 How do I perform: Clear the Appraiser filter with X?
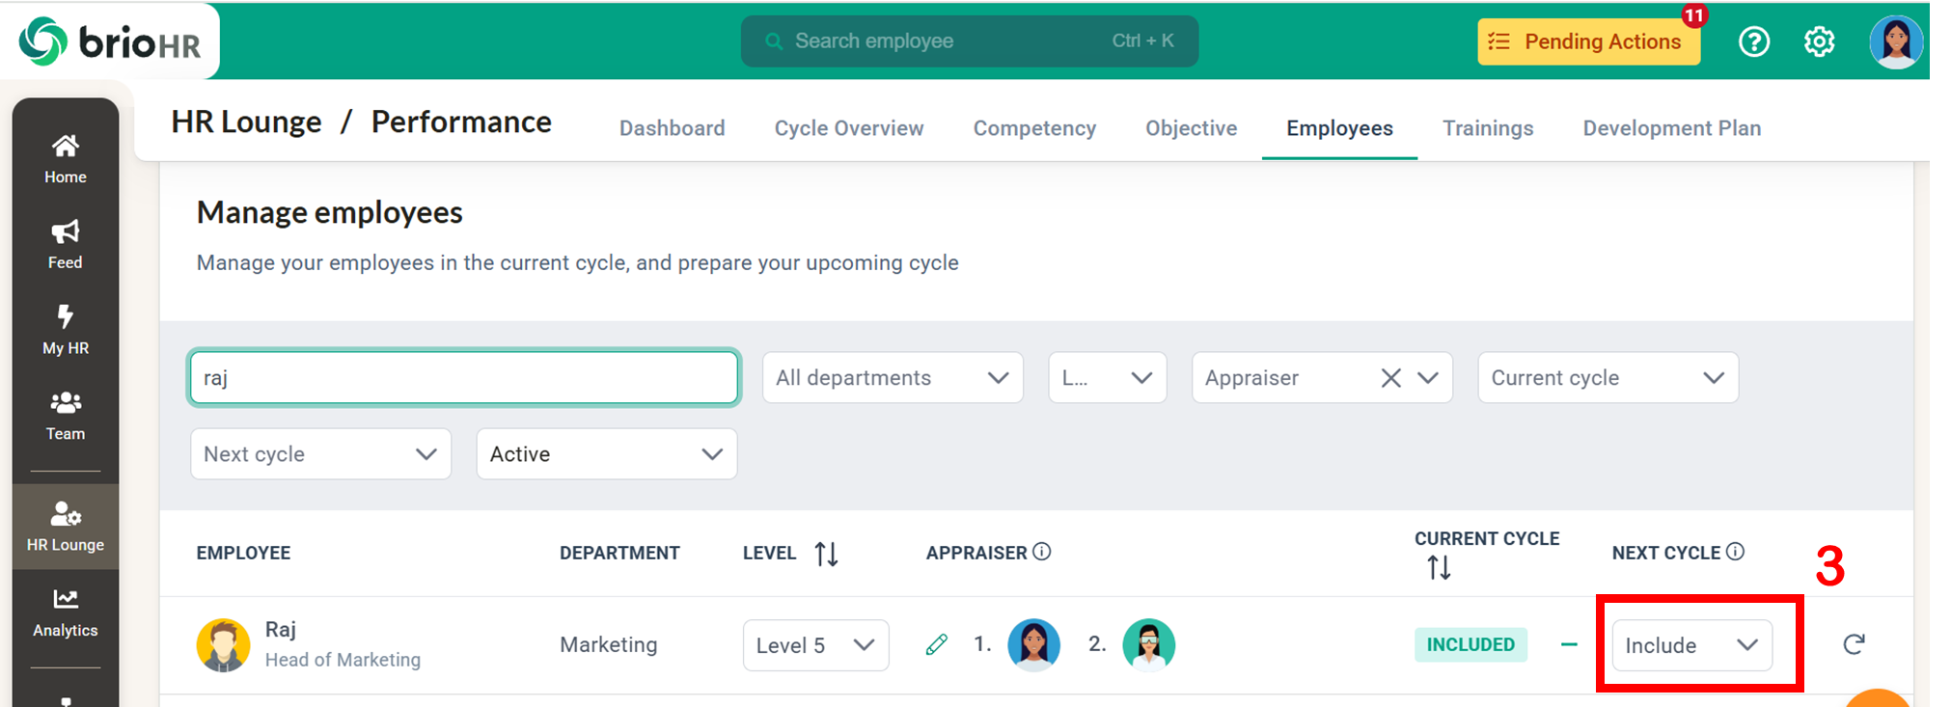pos(1390,378)
